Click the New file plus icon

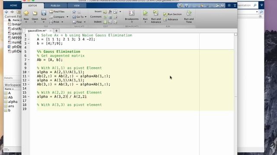pos(26,13)
